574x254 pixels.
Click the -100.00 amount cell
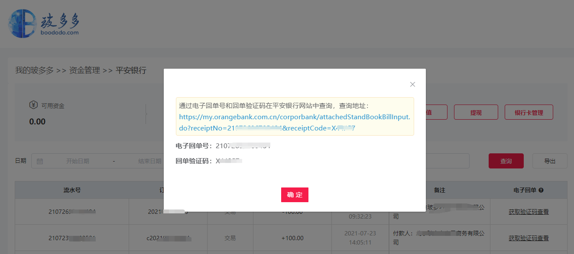pos(292,212)
